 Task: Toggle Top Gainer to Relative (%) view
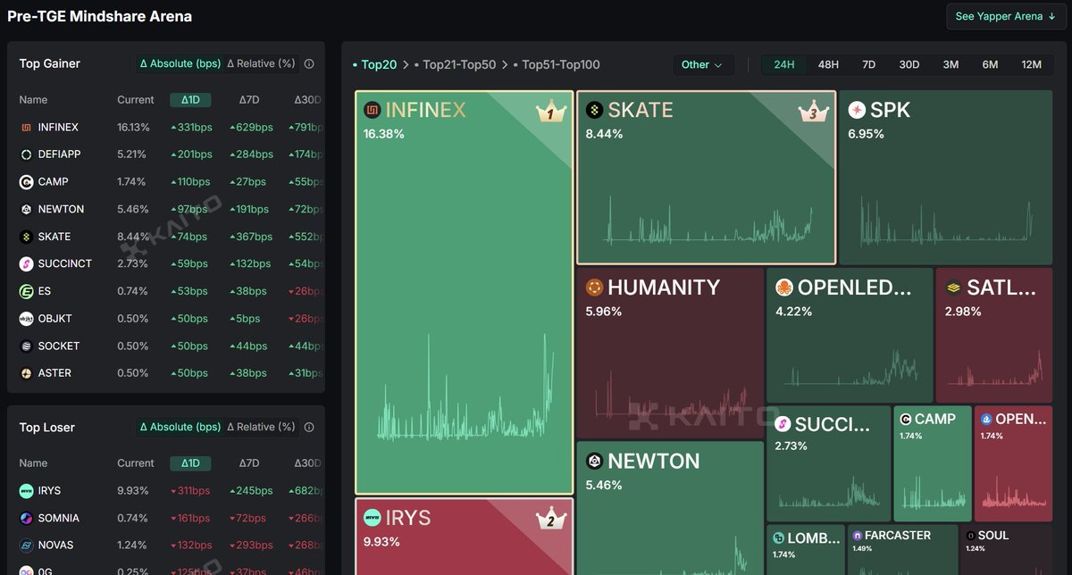pos(261,64)
